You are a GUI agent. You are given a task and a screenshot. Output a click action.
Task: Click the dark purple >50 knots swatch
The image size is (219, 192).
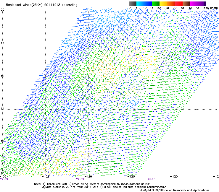[205, 4]
